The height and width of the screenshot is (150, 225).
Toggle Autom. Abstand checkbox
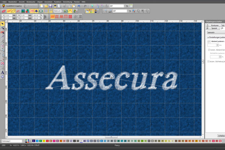(x=209, y=50)
